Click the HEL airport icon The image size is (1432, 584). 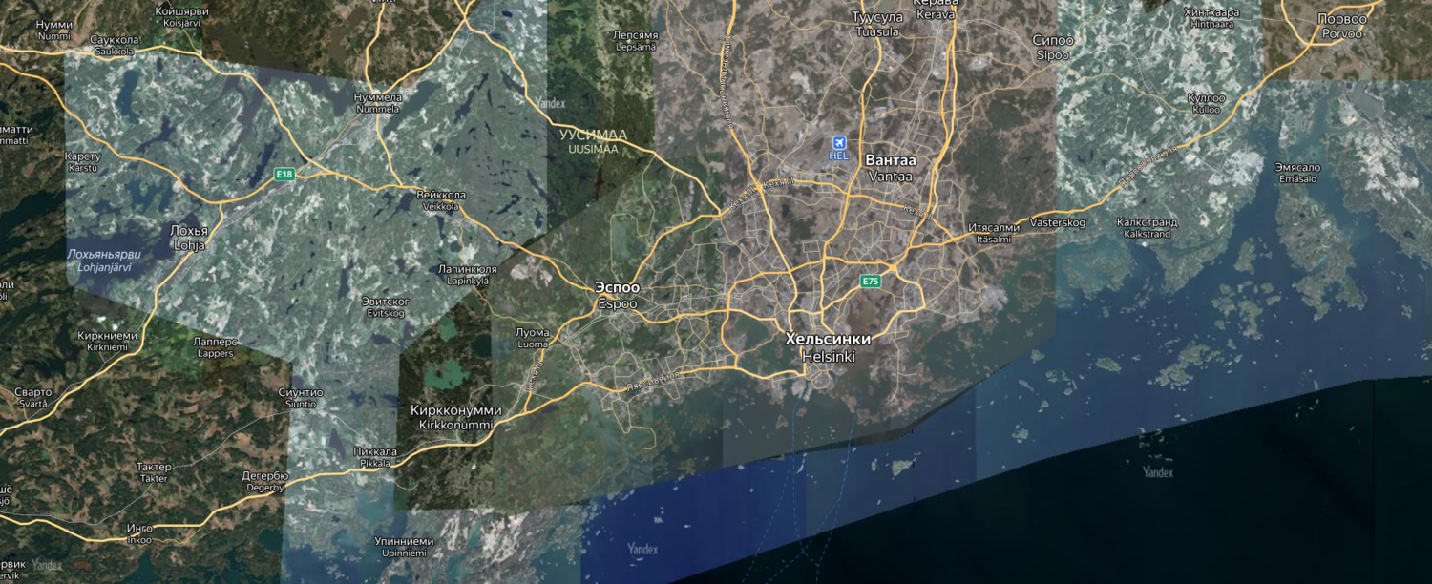[x=838, y=143]
